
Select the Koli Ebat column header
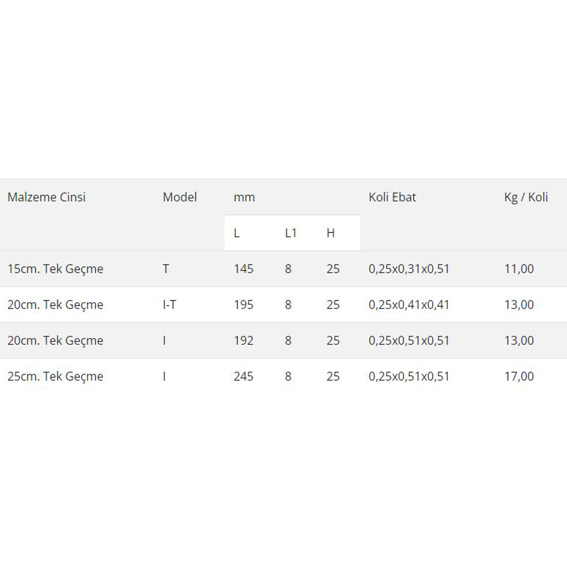392,197
